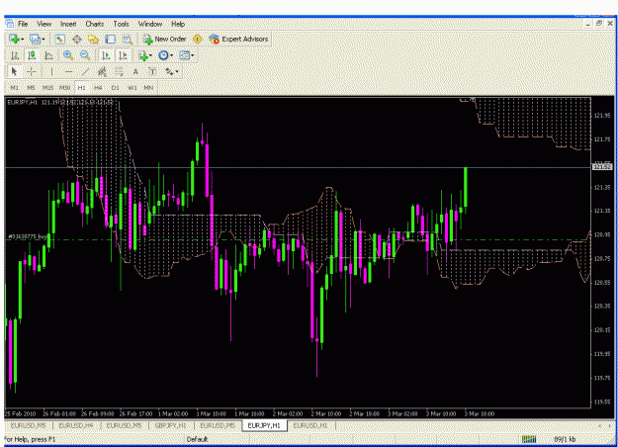Open the Tools menu
618x447 pixels.
click(x=121, y=24)
